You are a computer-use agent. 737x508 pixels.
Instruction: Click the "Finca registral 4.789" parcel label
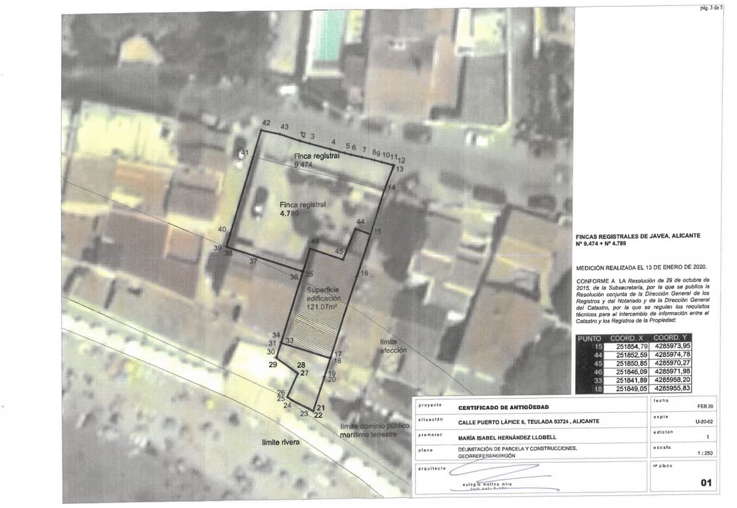[x=302, y=209]
